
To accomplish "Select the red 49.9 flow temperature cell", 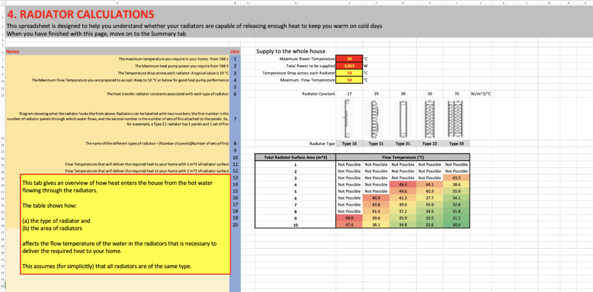I will coord(349,218).
